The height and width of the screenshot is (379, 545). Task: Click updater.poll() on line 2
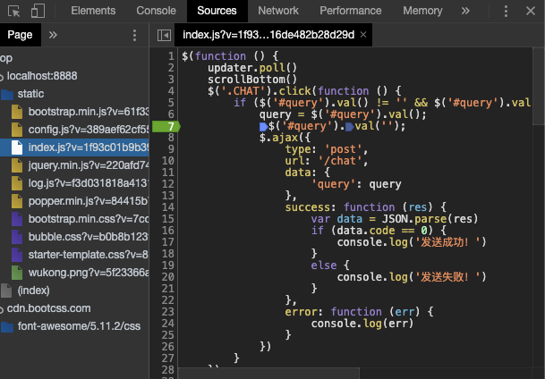tap(252, 68)
